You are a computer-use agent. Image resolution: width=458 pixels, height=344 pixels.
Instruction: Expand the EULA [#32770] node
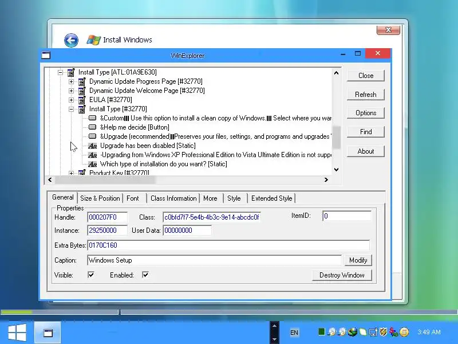(71, 100)
